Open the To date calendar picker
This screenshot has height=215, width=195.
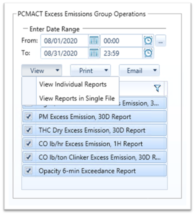(x=94, y=53)
